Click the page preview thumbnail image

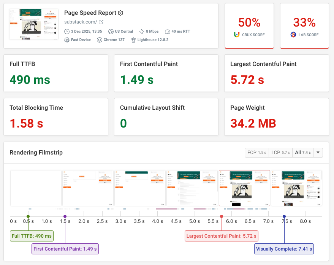point(34,24)
